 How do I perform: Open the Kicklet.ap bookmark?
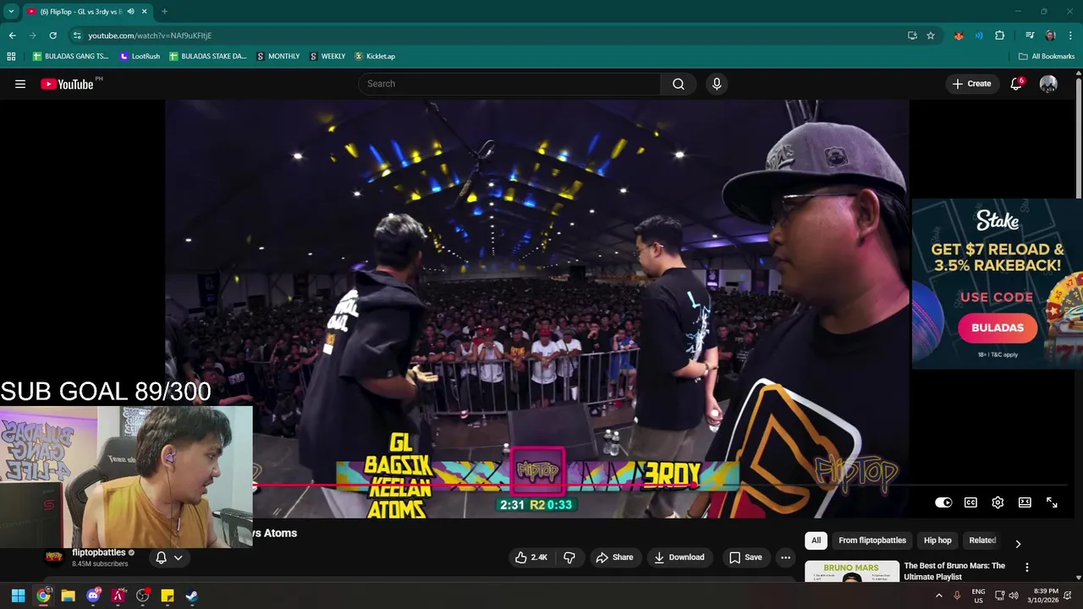[375, 56]
